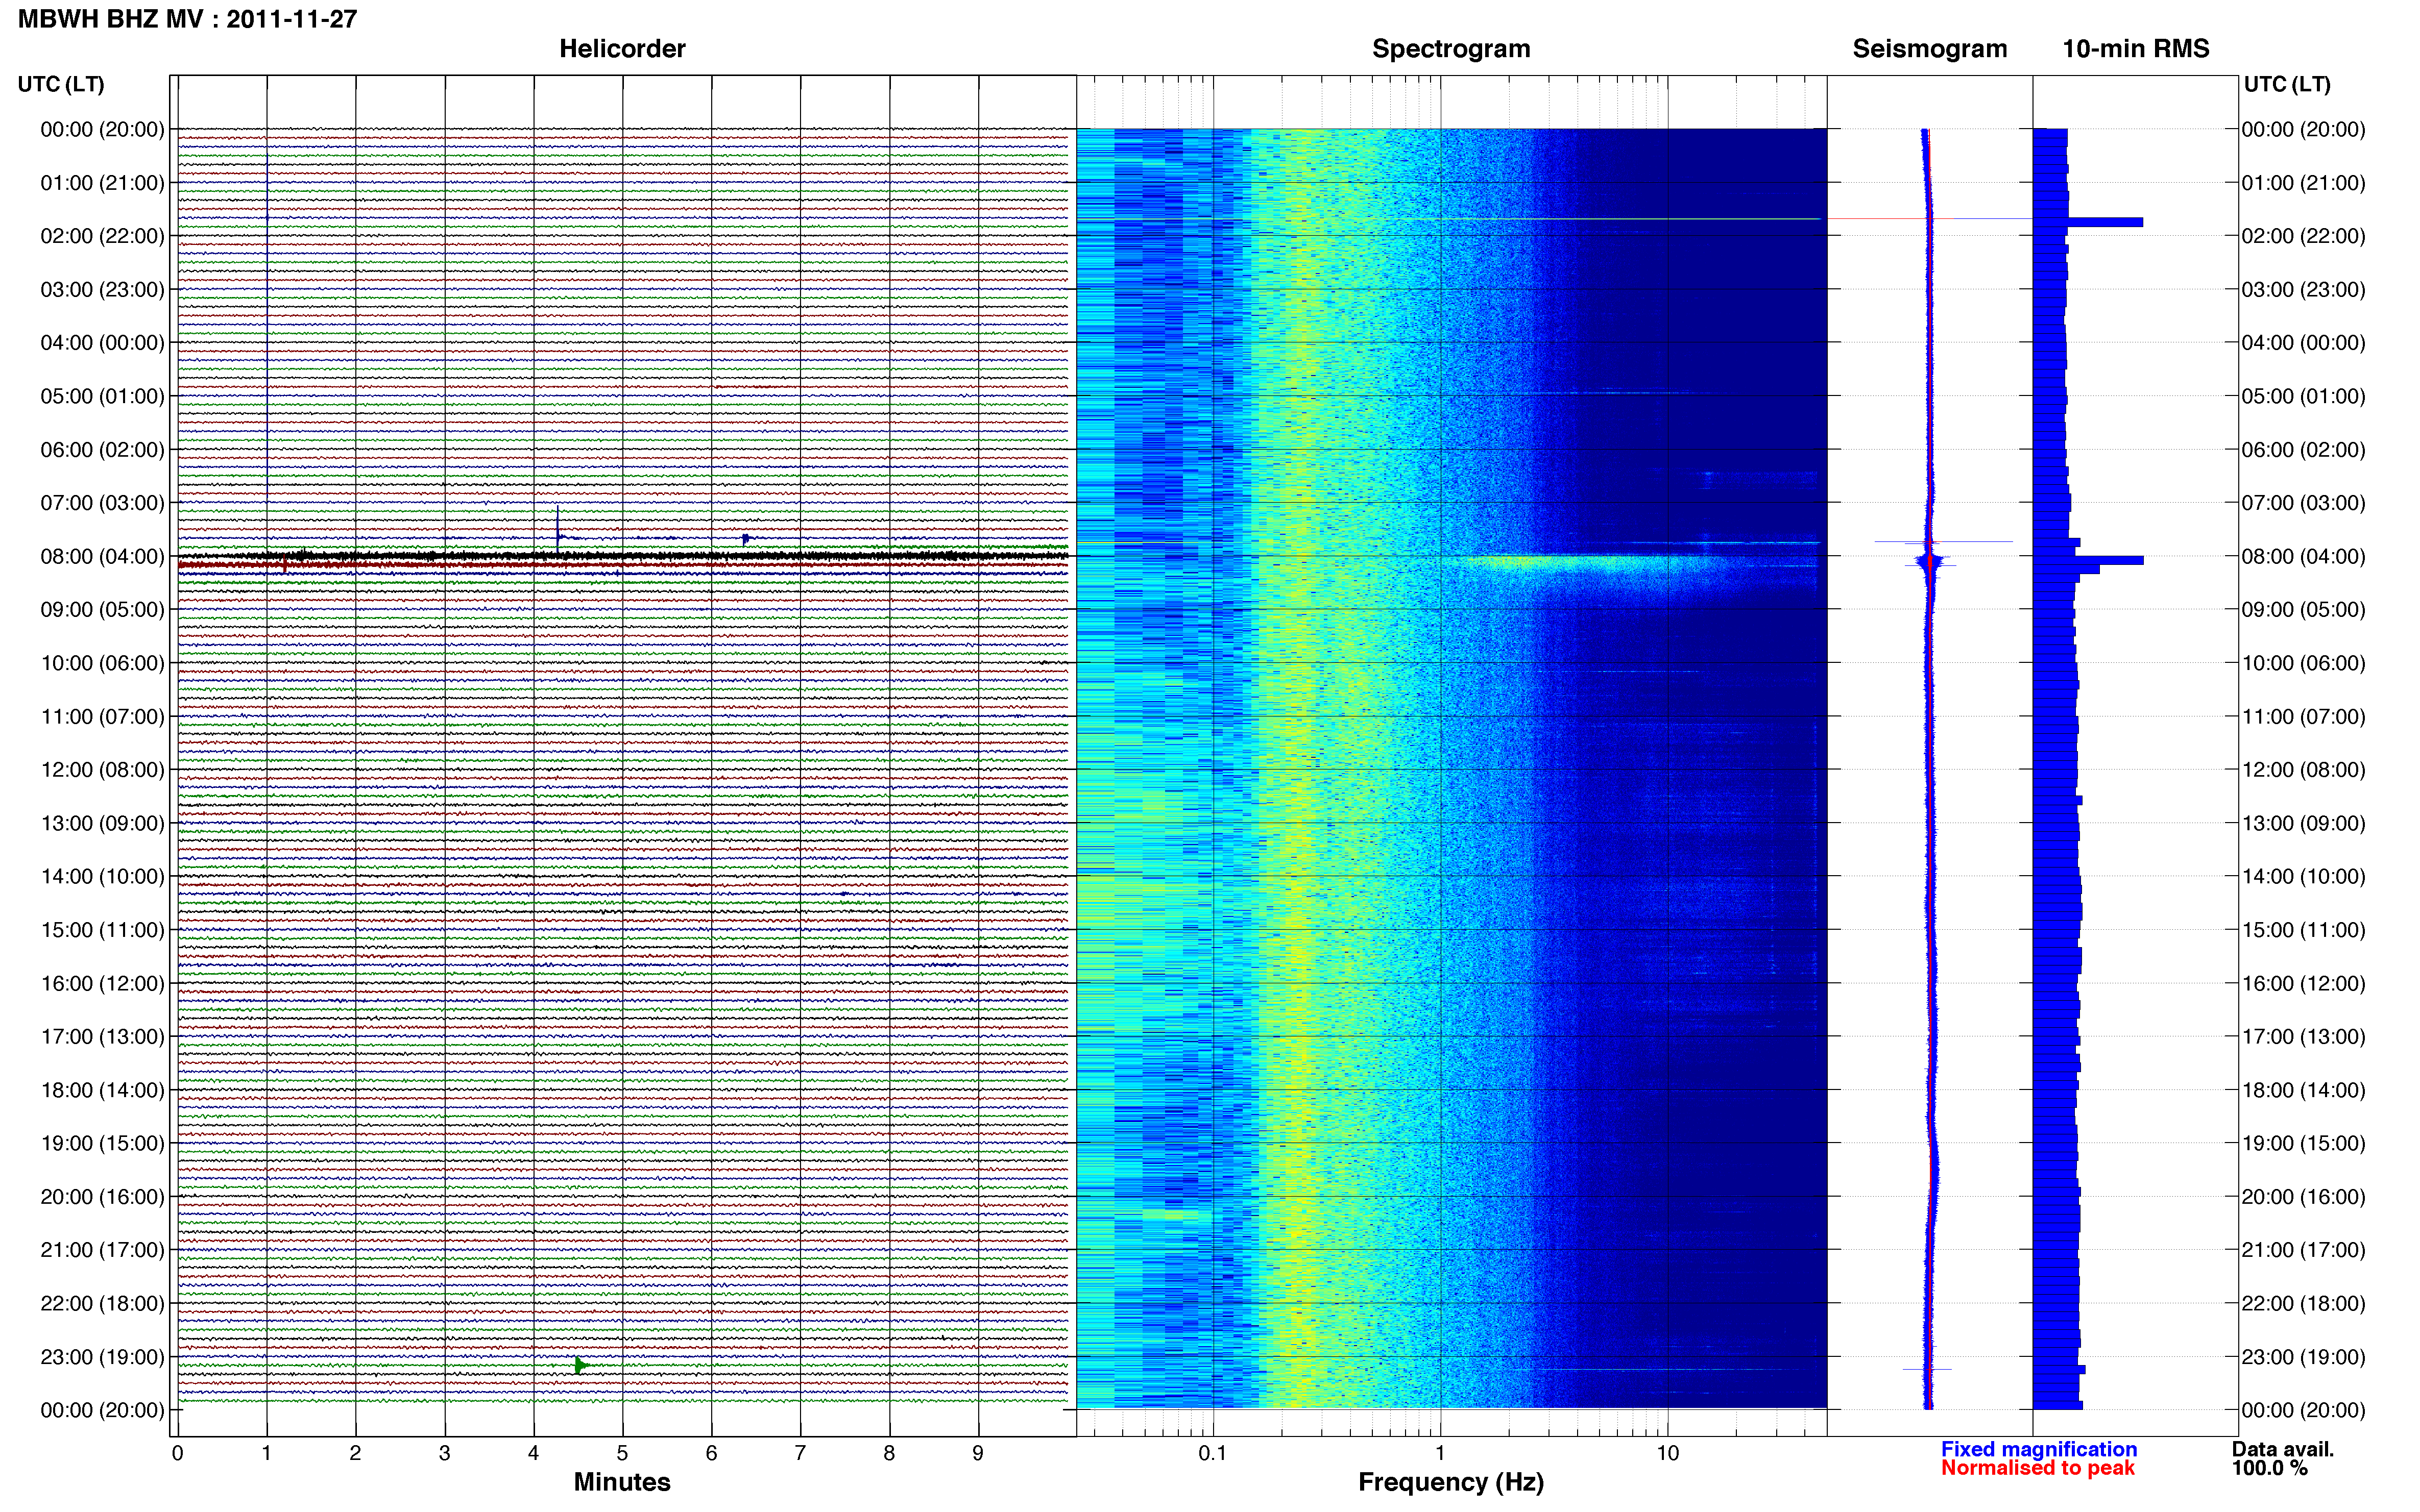The height and width of the screenshot is (1512, 2420).
Task: Click the 7 tick on the Minutes axis
Action: [x=800, y=1453]
